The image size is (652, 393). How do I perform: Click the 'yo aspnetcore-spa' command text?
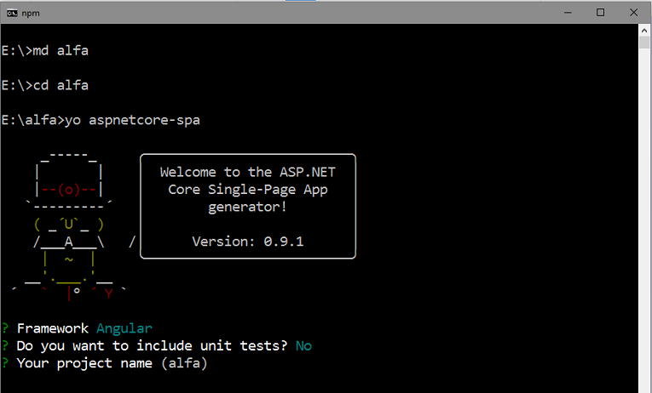click(x=132, y=120)
